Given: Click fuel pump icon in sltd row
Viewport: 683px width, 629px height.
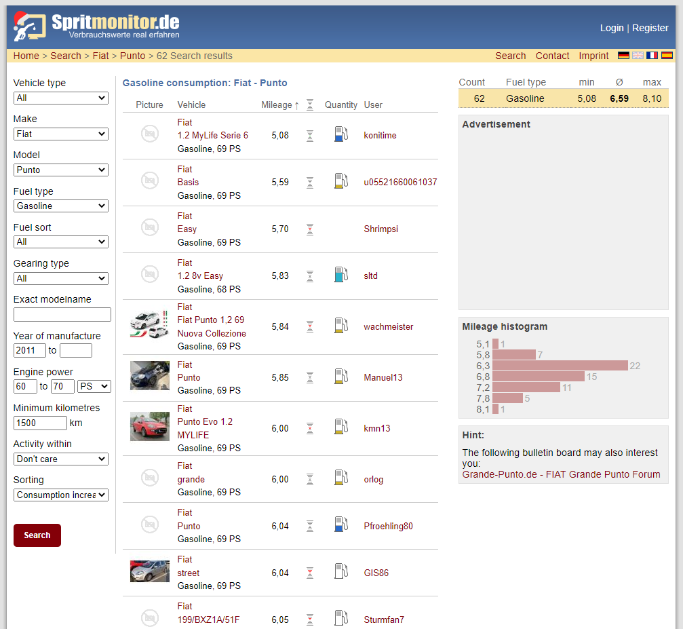Looking at the screenshot, I should tap(341, 275).
